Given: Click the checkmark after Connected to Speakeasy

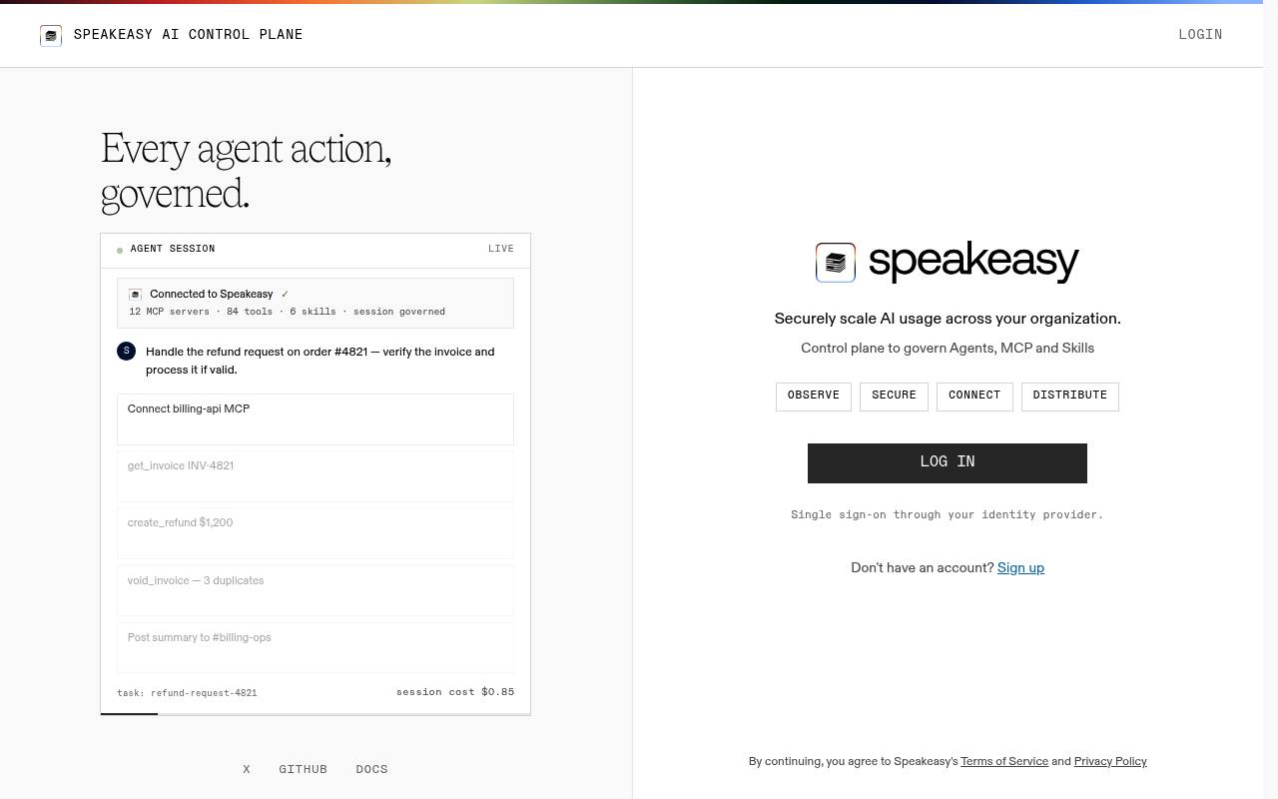Looking at the screenshot, I should (x=285, y=295).
